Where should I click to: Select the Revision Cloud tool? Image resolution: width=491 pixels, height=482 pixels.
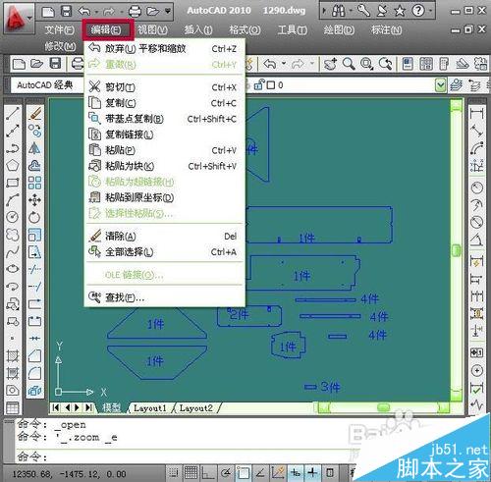click(13, 235)
